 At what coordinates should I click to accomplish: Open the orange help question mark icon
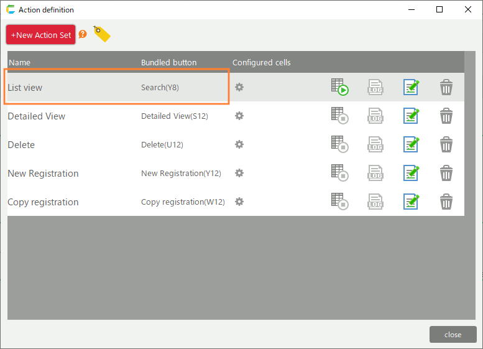(x=83, y=34)
